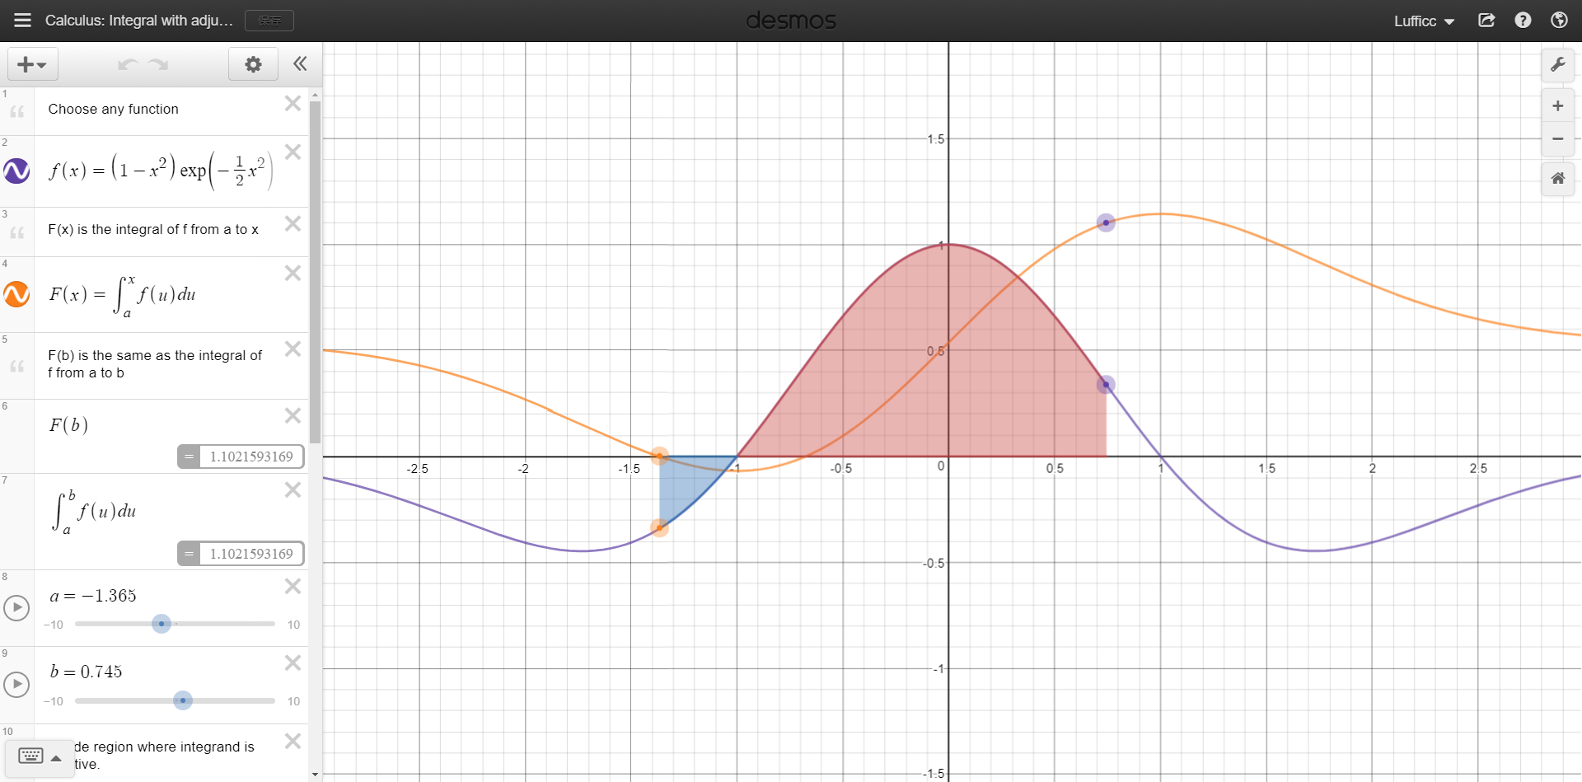1582x782 pixels.
Task: Collapse the expression list panel
Action: [300, 63]
